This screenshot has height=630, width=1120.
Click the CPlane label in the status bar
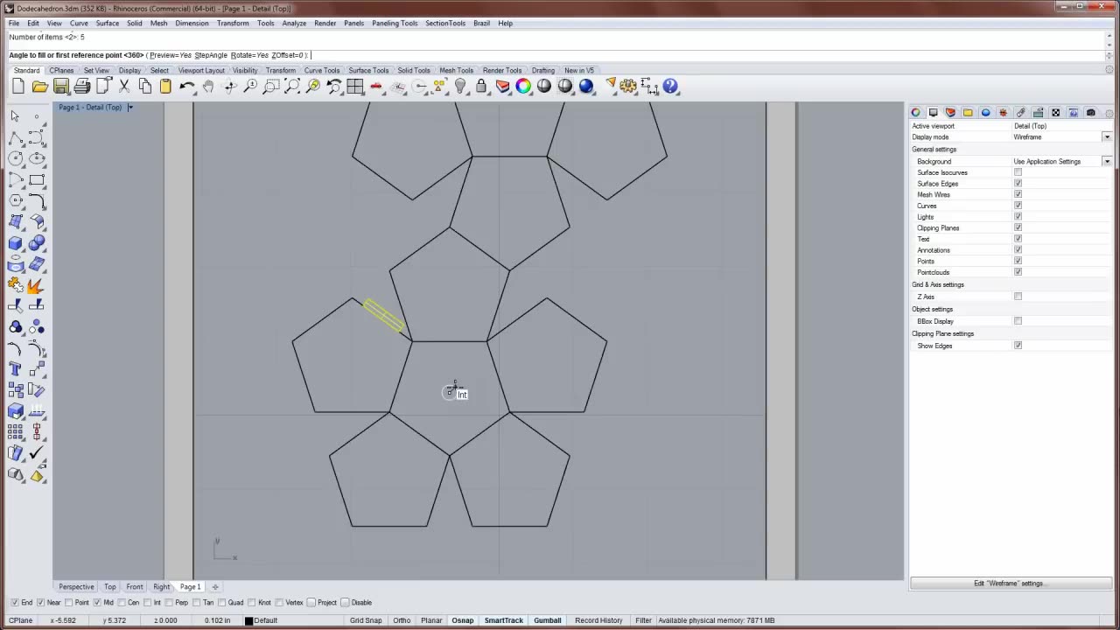coord(21,620)
